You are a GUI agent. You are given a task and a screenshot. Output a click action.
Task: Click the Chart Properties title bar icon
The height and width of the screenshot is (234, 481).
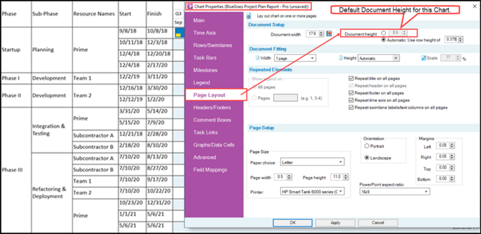[190, 6]
